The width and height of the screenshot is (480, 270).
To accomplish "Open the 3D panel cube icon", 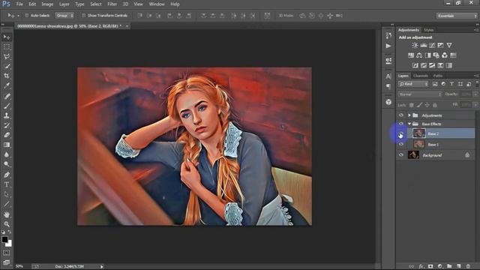I will tap(388, 102).
